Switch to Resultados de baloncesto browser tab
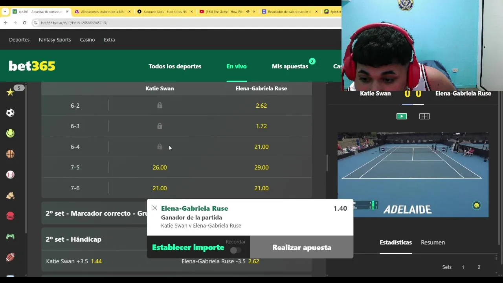 pos(289,12)
